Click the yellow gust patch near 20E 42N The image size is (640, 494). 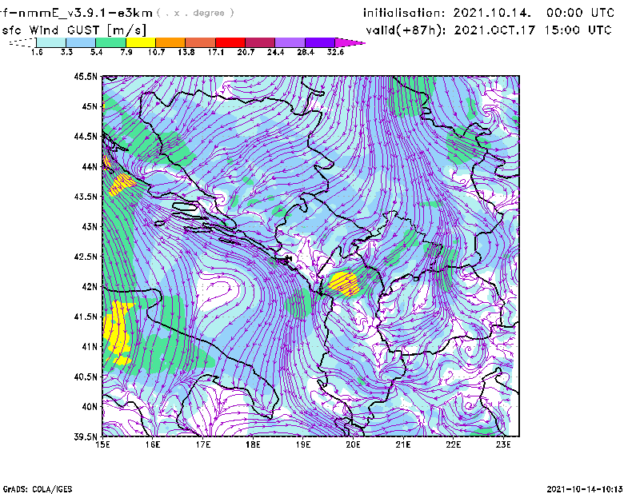[344, 284]
